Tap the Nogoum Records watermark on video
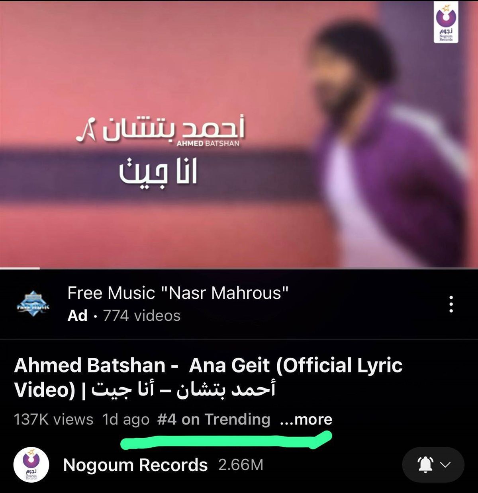 click(446, 23)
